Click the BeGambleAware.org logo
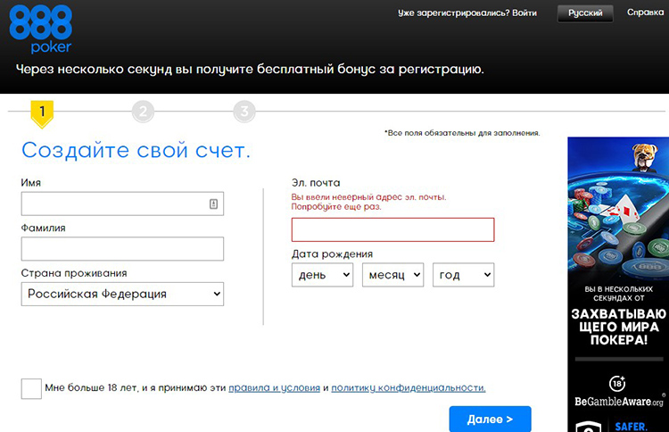The image size is (669, 432). click(619, 402)
